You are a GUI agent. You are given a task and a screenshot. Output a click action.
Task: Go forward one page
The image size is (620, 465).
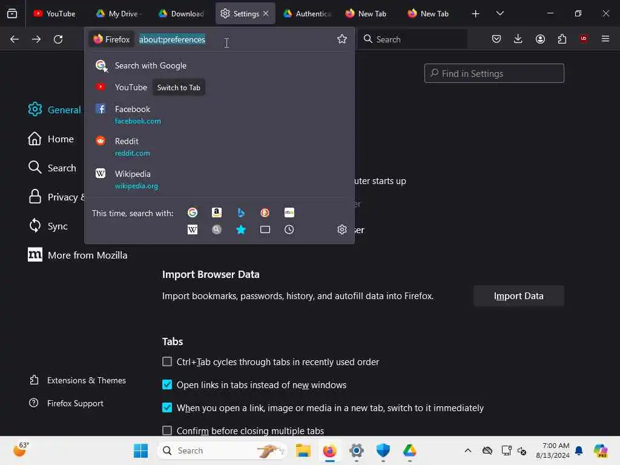tap(36, 39)
